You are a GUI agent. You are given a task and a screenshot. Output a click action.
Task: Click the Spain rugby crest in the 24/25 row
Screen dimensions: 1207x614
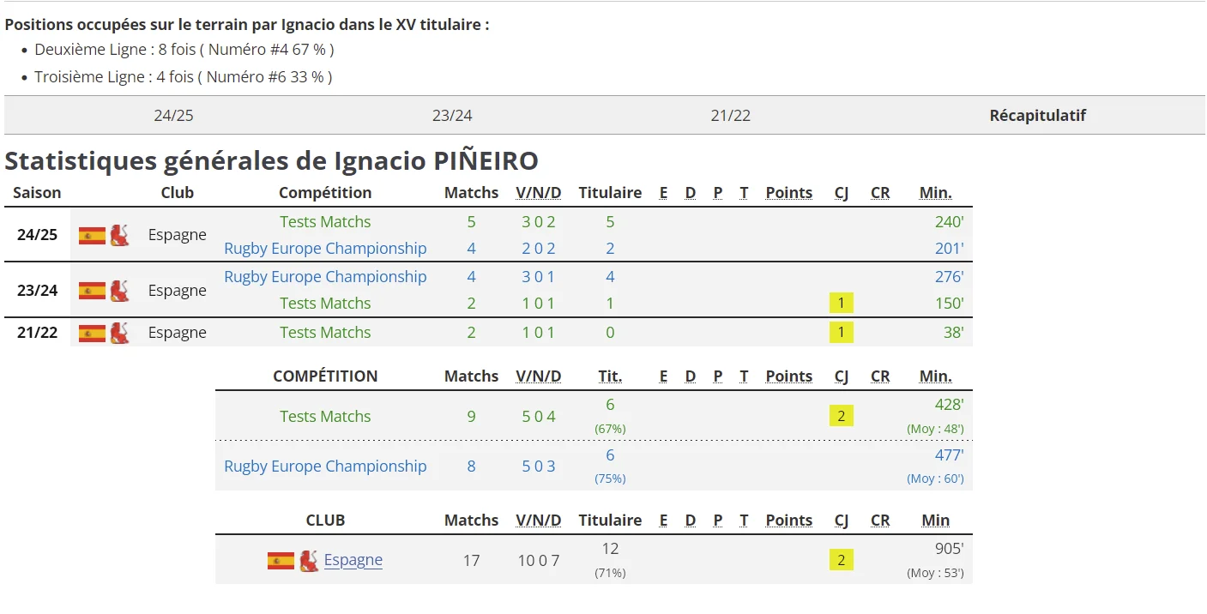tap(119, 235)
